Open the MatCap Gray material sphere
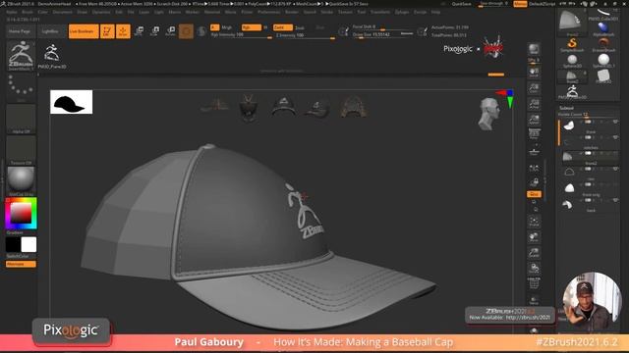This screenshot has width=629, height=353. 21,180
